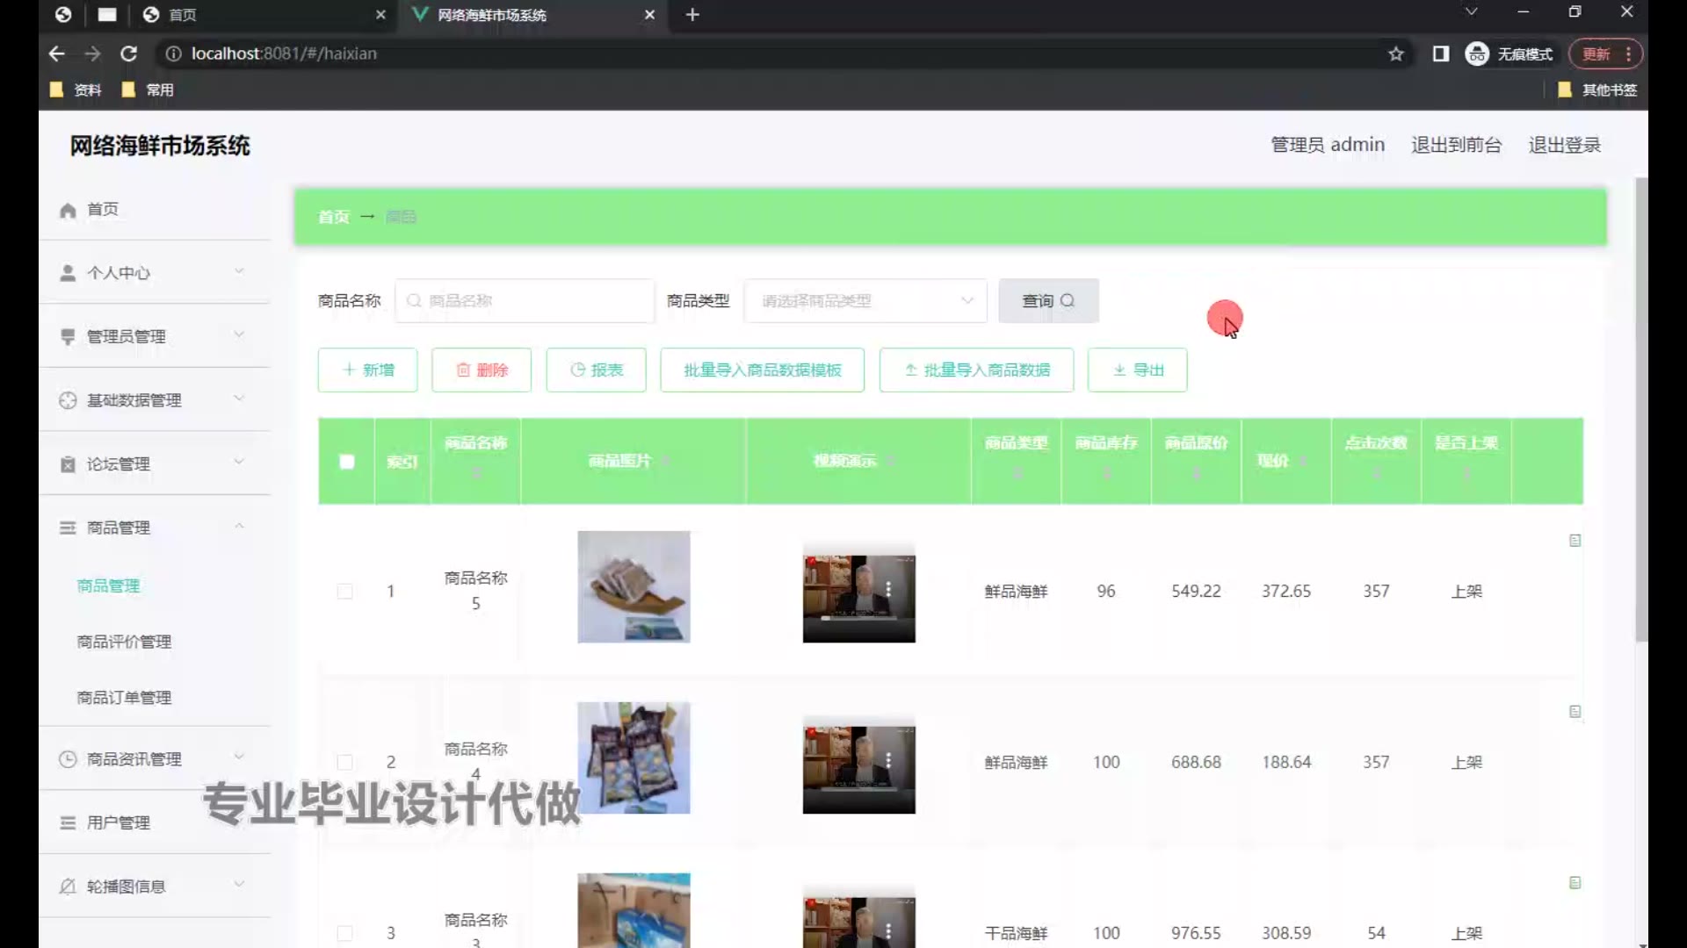Click the magnifier icon on the 查询 button
Viewport: 1687px width, 948px height.
[x=1068, y=301]
